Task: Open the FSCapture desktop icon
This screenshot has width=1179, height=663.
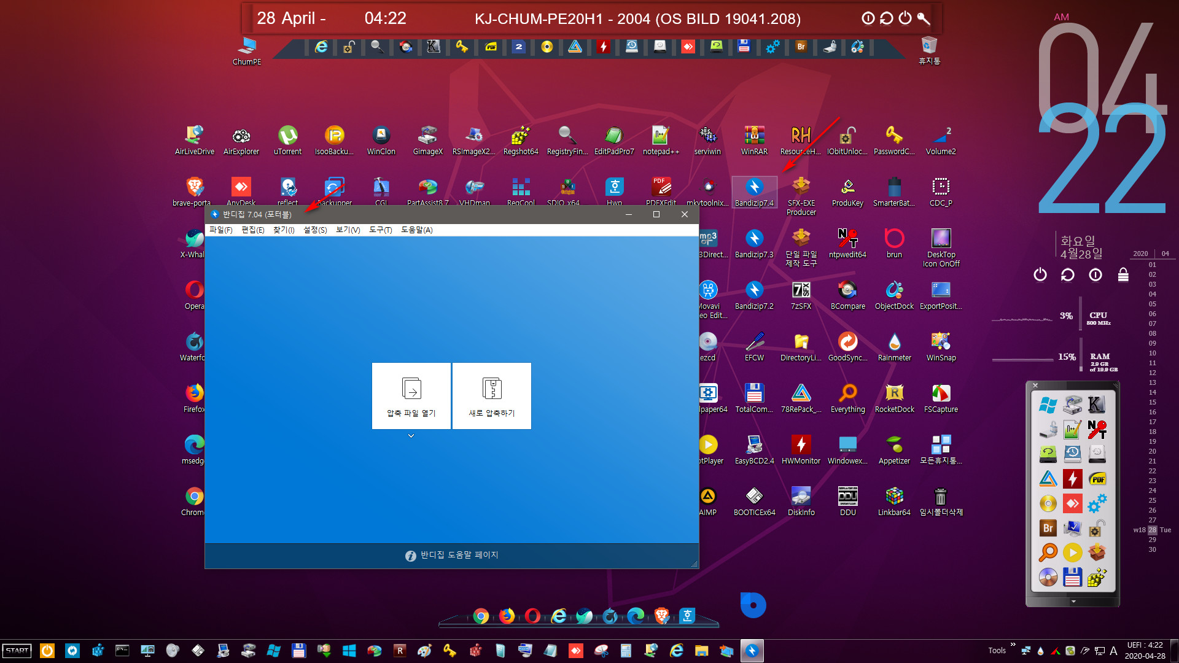Action: click(941, 398)
